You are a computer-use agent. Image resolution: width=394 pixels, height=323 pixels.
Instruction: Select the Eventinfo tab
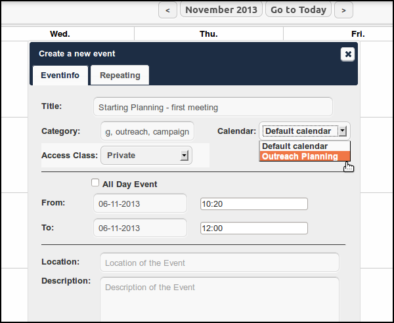click(x=60, y=75)
